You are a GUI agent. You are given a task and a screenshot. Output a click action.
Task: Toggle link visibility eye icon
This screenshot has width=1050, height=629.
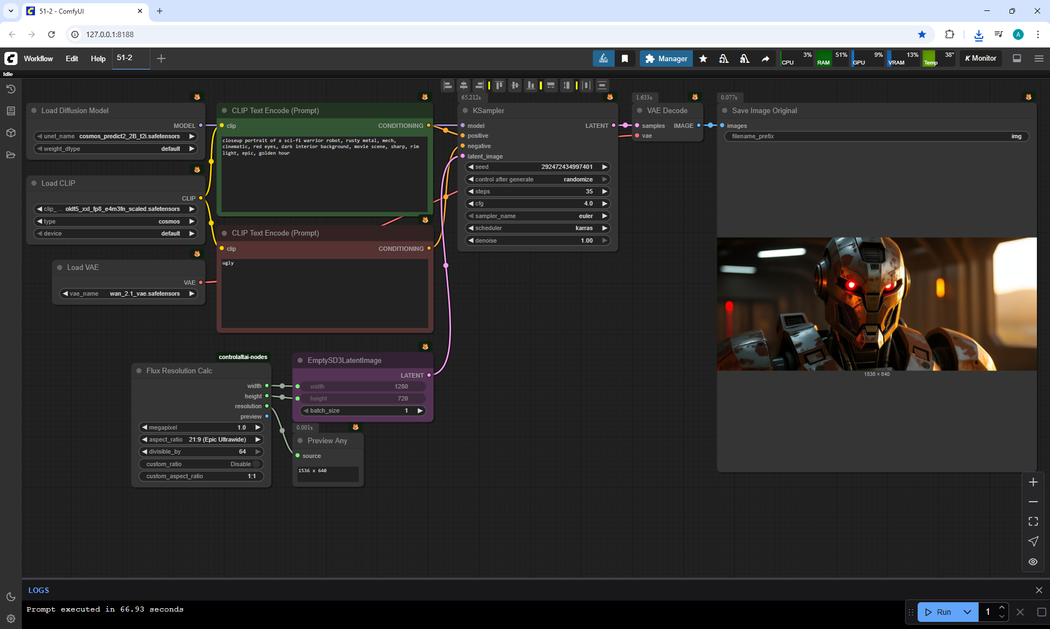[x=1033, y=562]
